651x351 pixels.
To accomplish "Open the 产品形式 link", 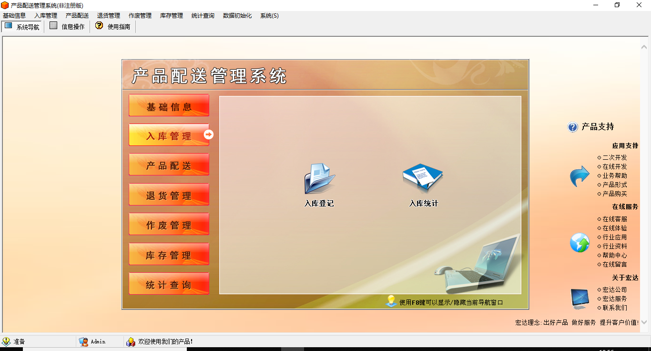I will click(615, 185).
